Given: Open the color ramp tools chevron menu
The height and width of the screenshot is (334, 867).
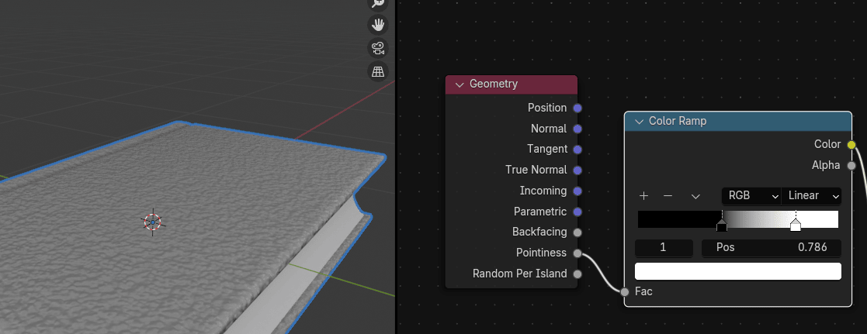Looking at the screenshot, I should click(695, 196).
